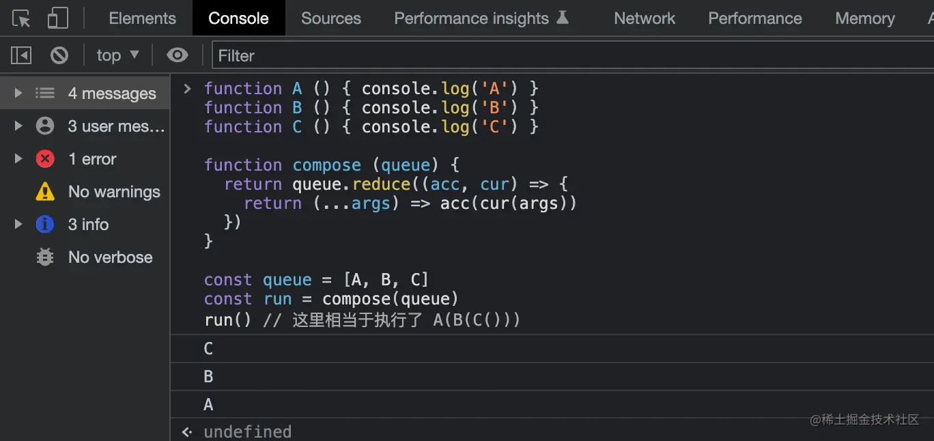Open the top context dropdown
The image size is (934, 441).
(117, 55)
